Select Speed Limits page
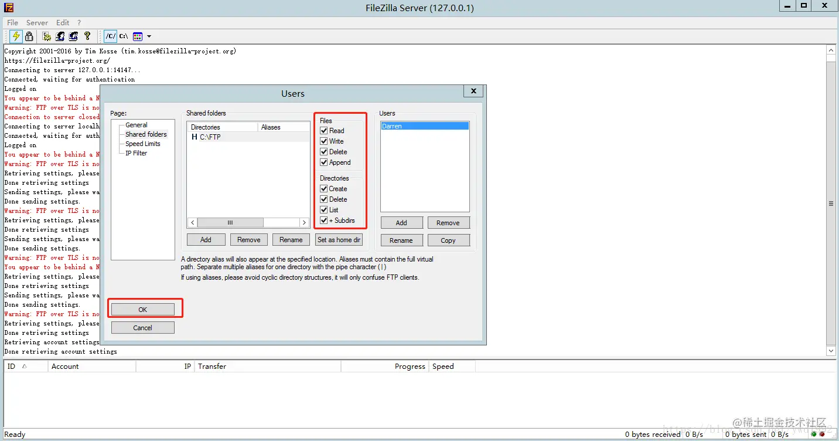The image size is (839, 441). point(142,144)
